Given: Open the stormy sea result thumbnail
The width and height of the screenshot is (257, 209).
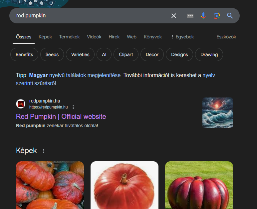Looking at the screenshot, I should pyautogui.click(x=218, y=113).
